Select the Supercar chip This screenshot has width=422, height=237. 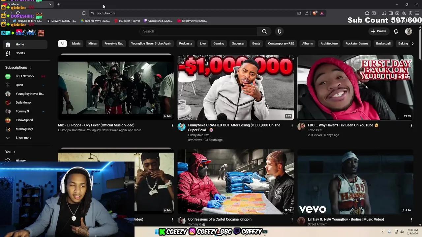coord(238,43)
